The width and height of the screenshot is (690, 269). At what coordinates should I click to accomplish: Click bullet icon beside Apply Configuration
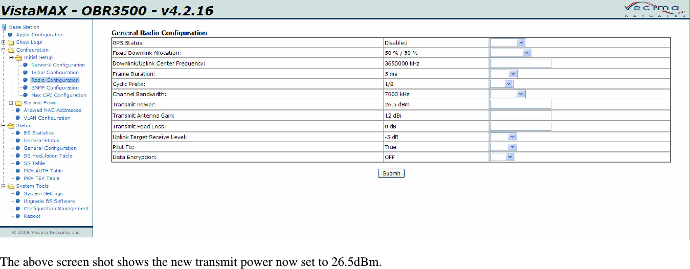[10, 35]
